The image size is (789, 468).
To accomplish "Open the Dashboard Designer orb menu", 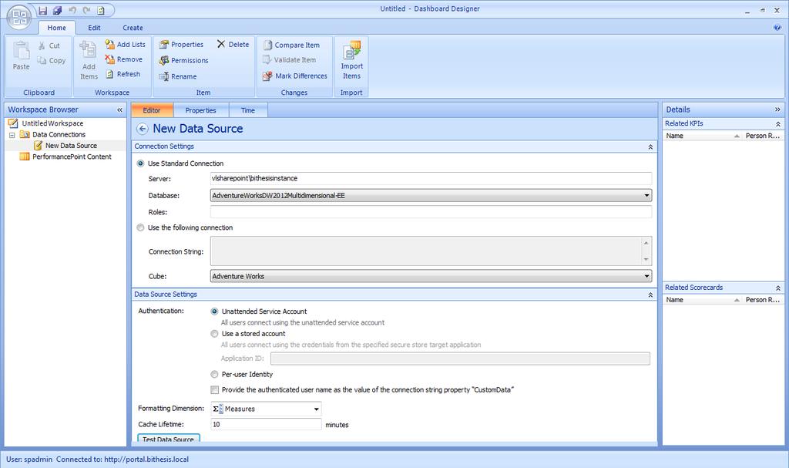I will point(19,18).
